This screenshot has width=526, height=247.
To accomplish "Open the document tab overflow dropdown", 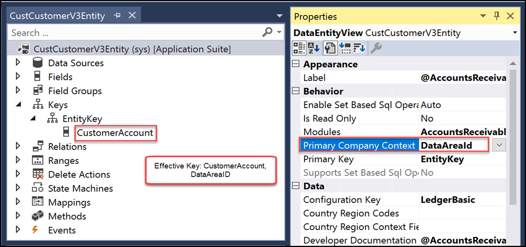I will 279,16.
